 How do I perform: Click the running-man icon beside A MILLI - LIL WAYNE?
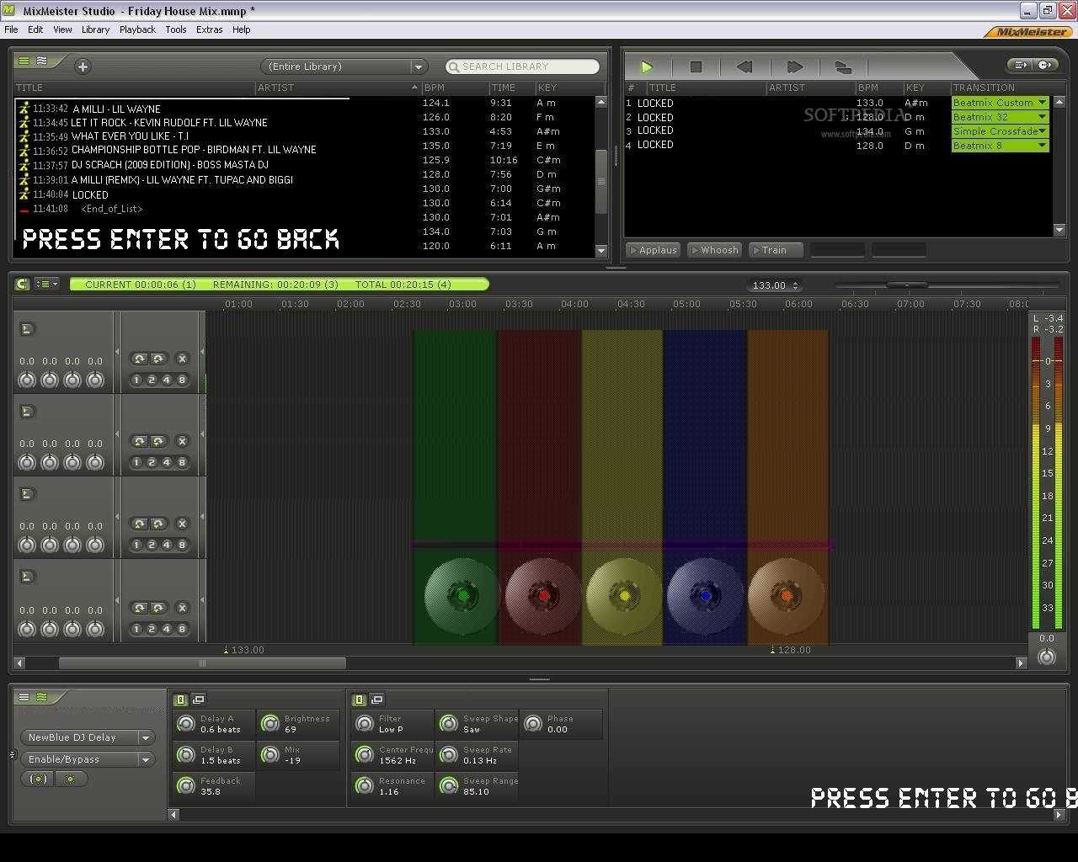point(24,109)
